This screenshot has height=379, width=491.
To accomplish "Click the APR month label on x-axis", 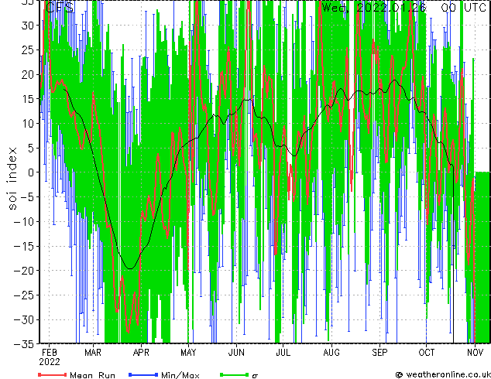I will point(141,353).
